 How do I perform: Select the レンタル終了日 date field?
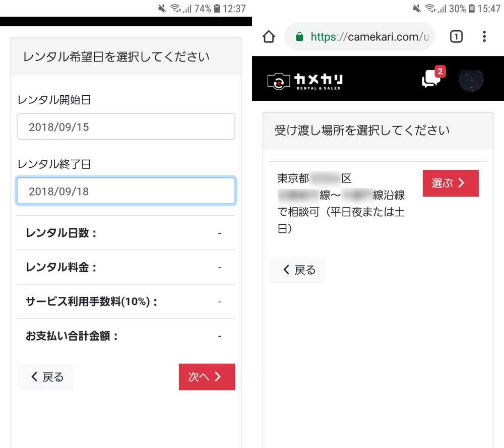click(126, 191)
